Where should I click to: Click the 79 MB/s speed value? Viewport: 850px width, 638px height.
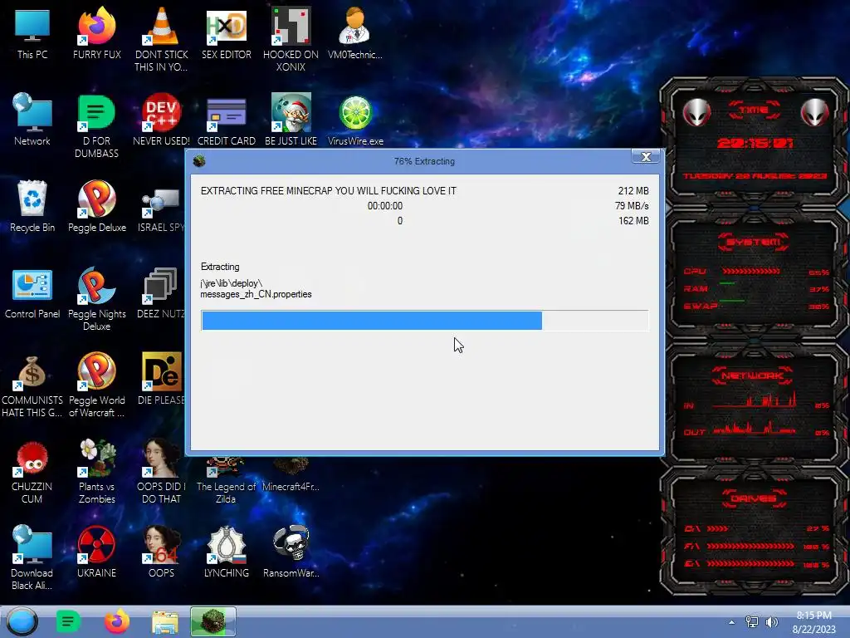632,206
